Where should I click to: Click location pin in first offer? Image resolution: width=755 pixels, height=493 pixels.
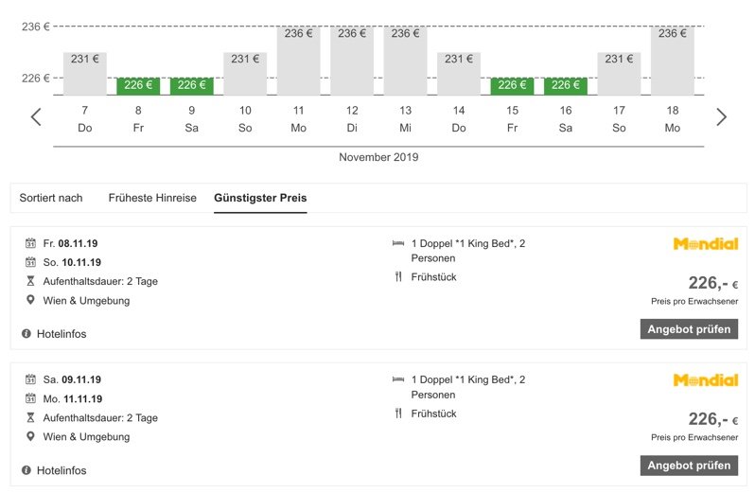pos(30,300)
